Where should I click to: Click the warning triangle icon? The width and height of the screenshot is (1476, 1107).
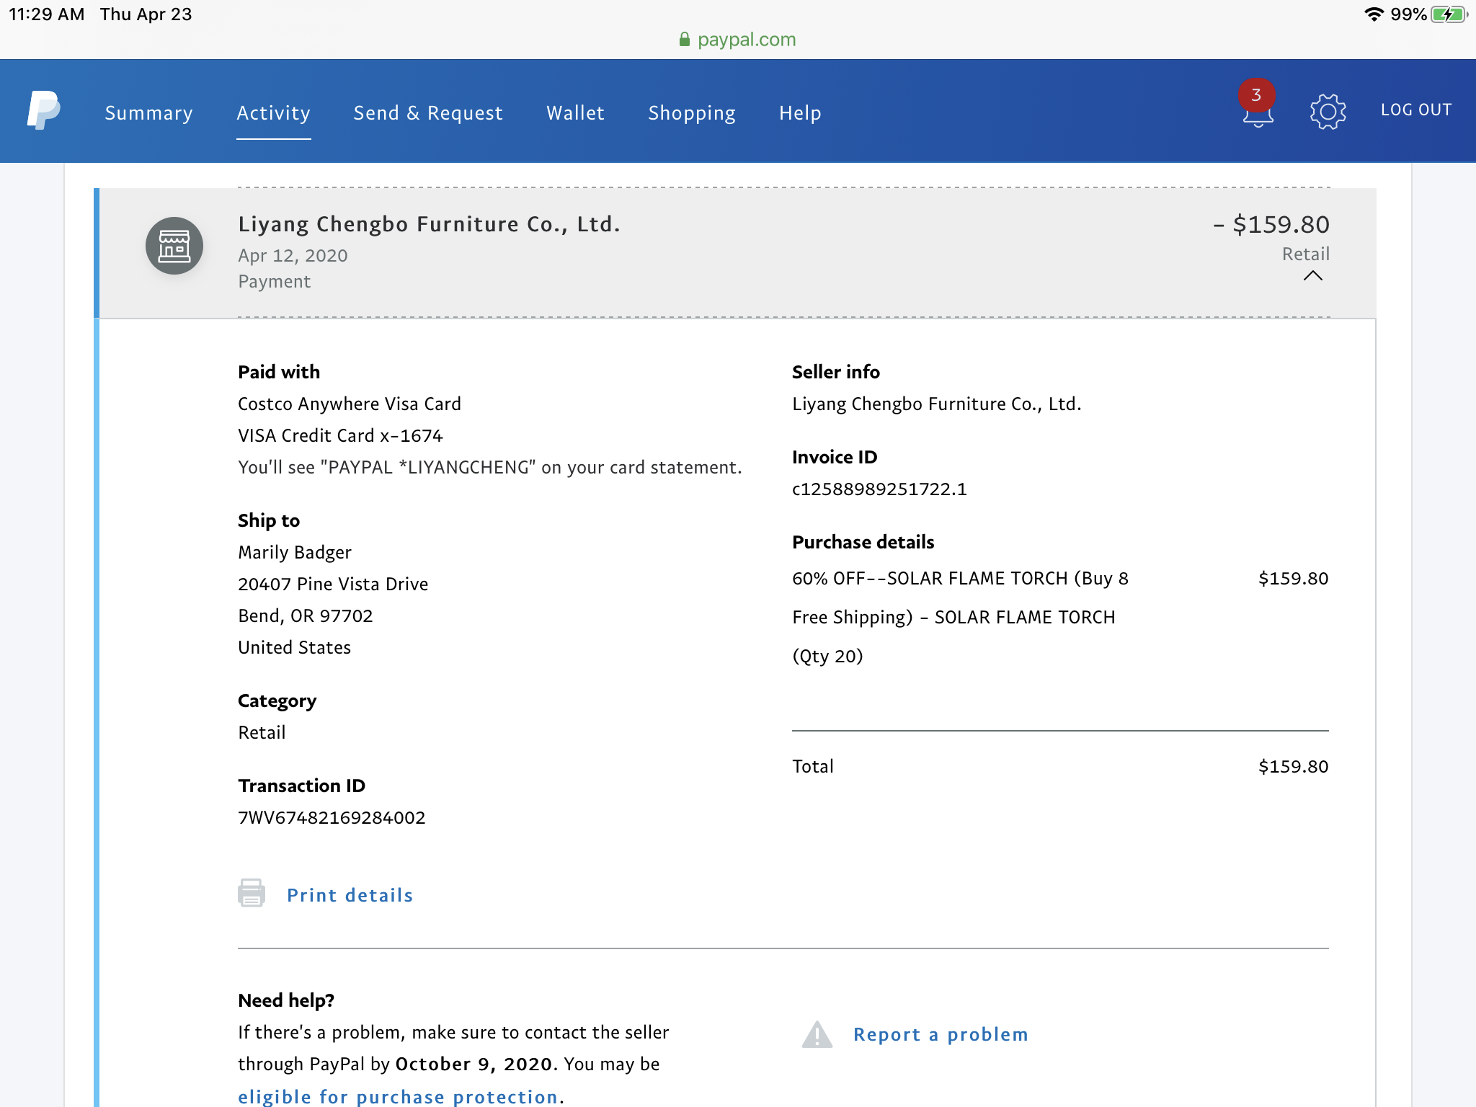click(x=817, y=1034)
